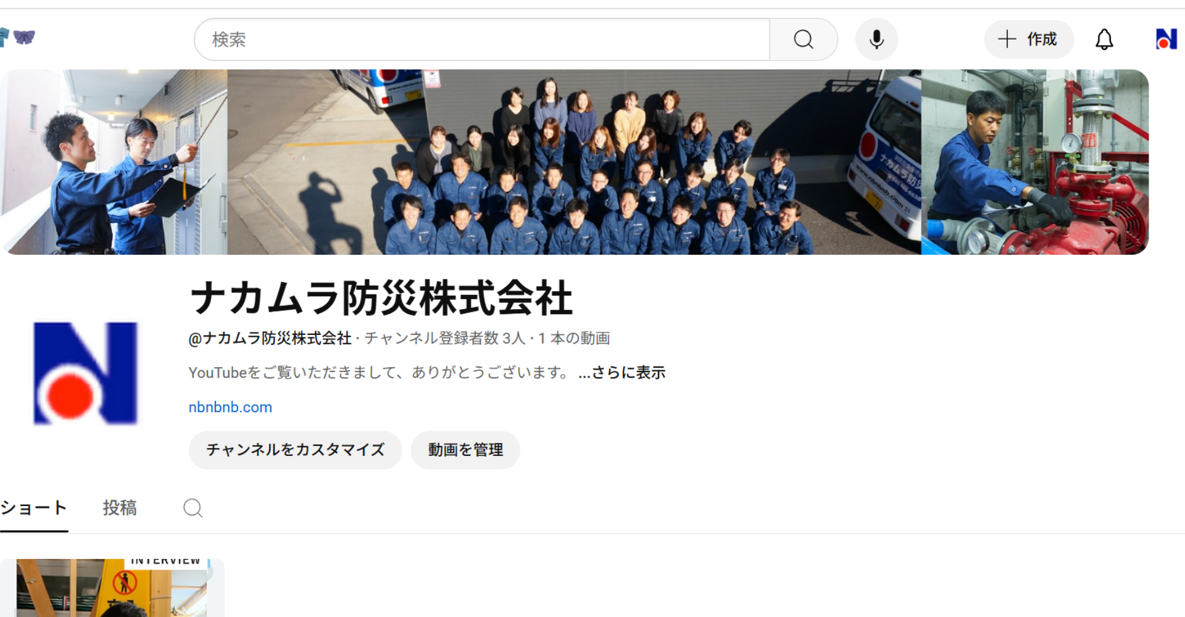Expand description with さらに表示
Screen dimensions: 1185x617
tap(622, 373)
